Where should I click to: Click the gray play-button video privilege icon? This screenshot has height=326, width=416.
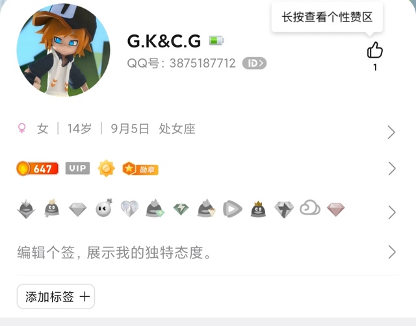pos(233,209)
